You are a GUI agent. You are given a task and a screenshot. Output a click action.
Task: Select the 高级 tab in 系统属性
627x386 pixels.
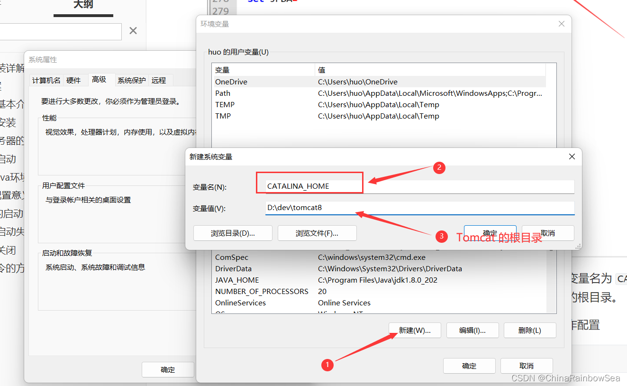pos(99,80)
